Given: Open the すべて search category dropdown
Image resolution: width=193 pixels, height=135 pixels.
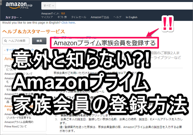Looking at the screenshot, I should (49, 6).
